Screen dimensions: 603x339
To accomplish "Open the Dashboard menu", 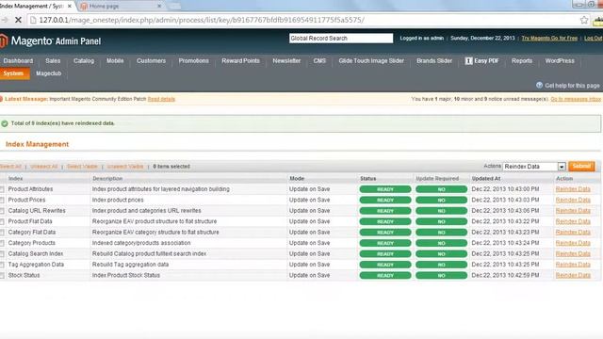I will 18,60.
